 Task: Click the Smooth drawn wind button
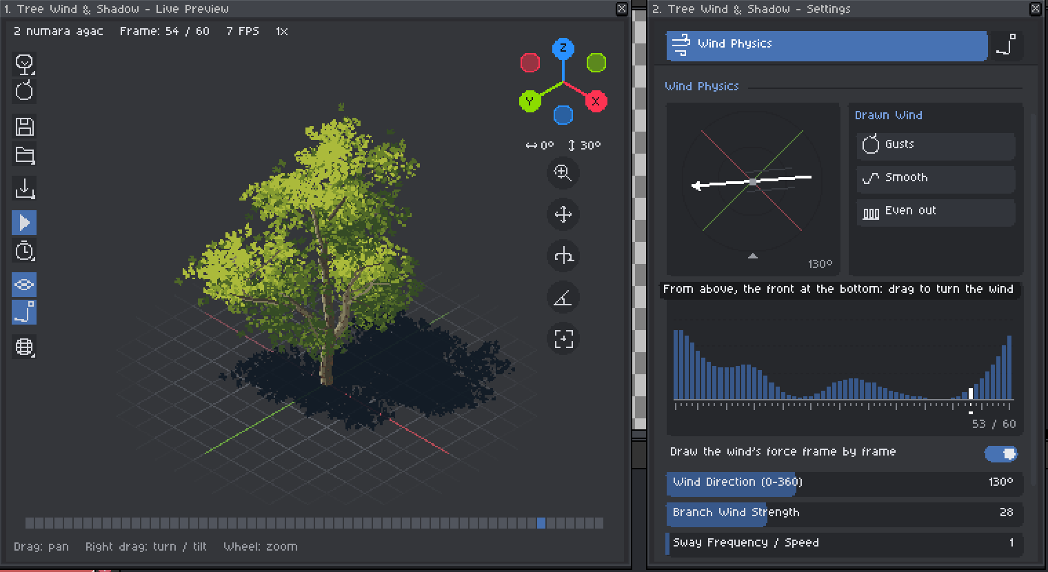(x=936, y=179)
